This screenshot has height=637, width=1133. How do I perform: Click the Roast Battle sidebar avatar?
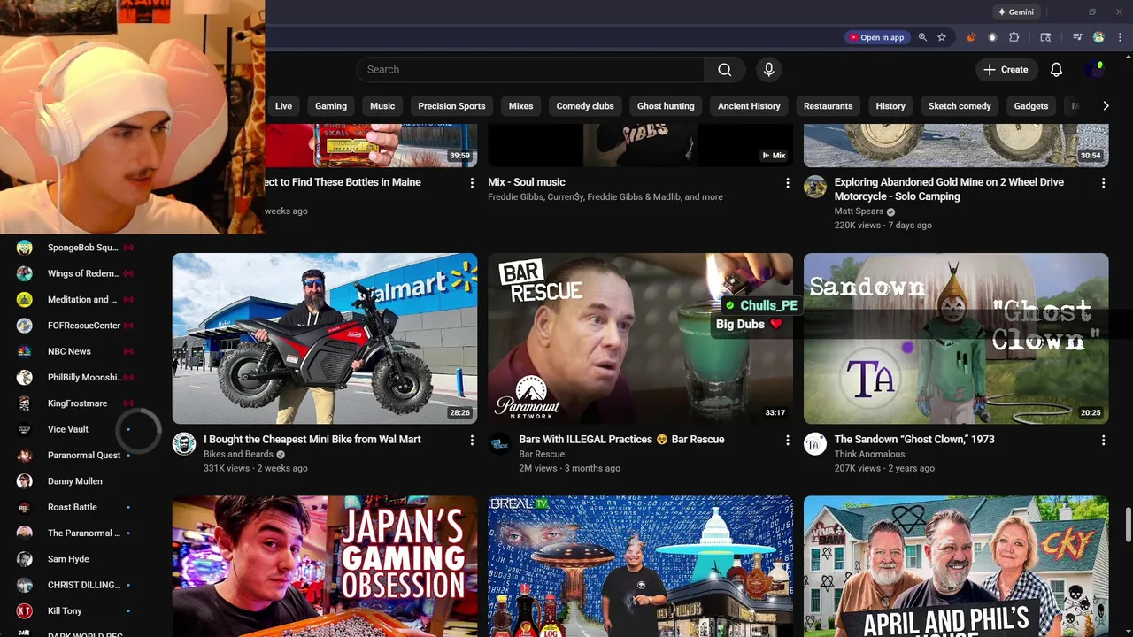(25, 507)
